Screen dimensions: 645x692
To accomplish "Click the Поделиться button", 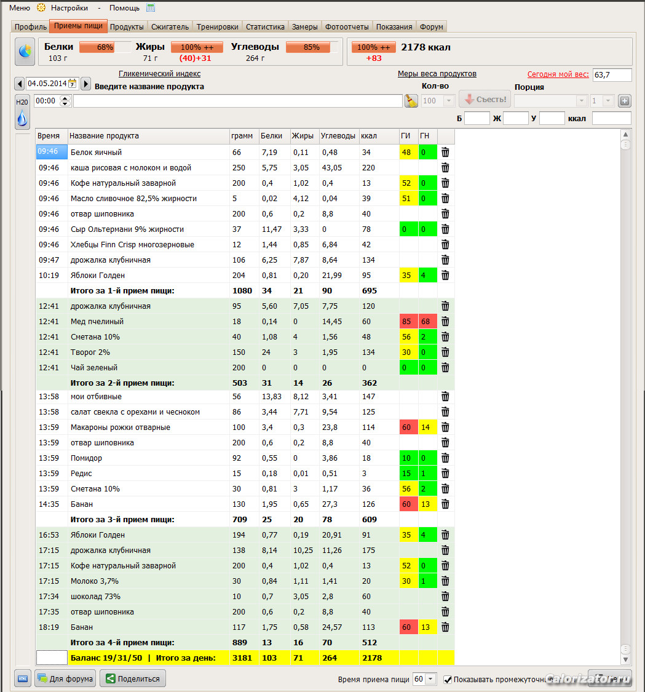I will [133, 678].
